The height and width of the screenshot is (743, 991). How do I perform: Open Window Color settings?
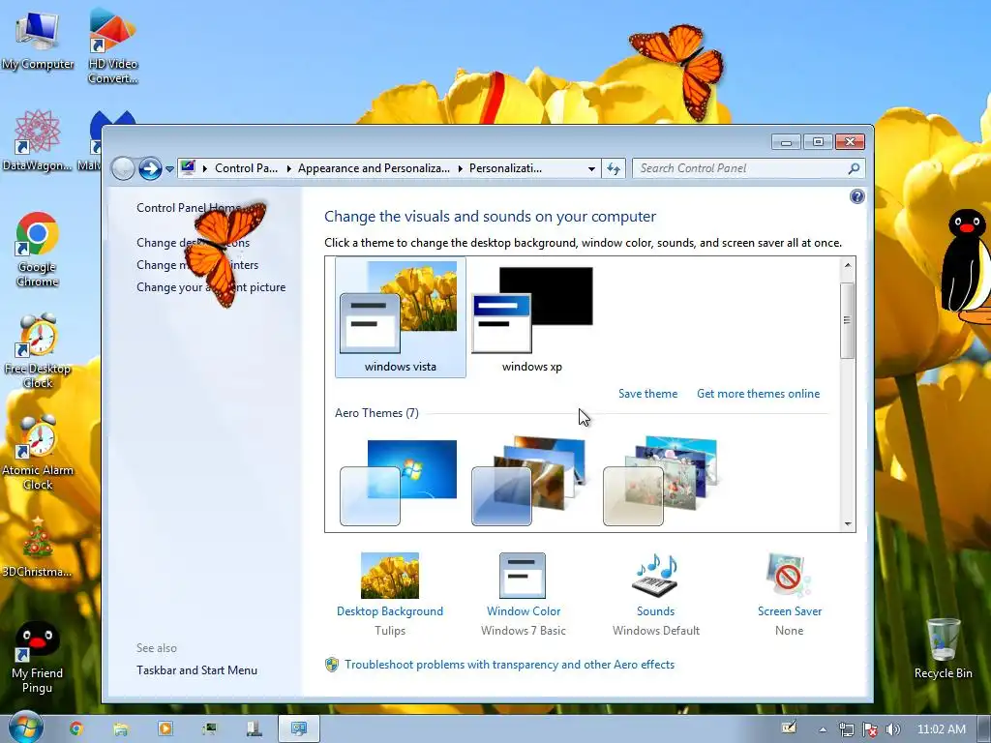click(x=523, y=595)
